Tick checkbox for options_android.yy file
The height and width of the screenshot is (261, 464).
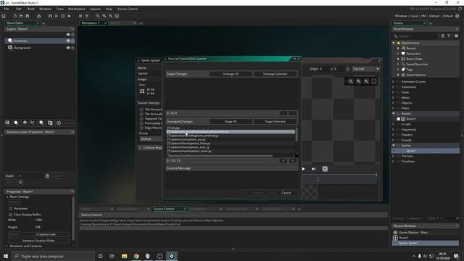coord(169,136)
